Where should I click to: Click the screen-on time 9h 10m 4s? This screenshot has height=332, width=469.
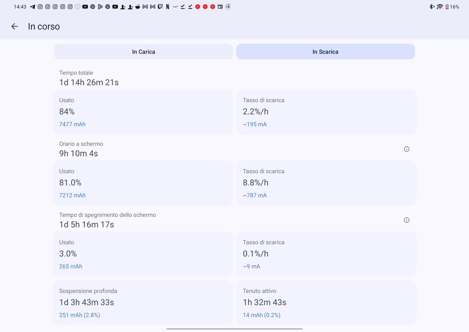point(78,153)
